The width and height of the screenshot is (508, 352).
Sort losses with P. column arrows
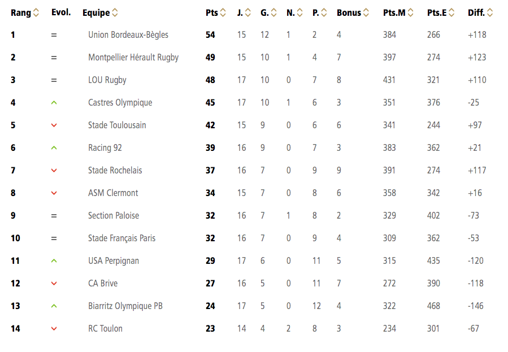tap(324, 12)
